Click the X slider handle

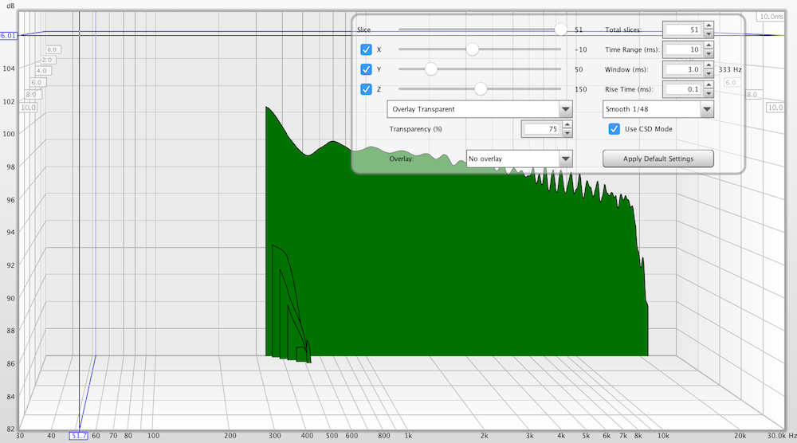[x=472, y=49]
